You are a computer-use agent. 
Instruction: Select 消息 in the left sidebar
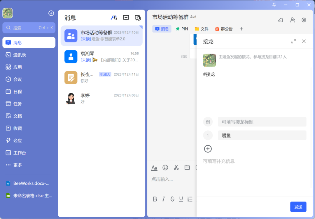[29, 42]
